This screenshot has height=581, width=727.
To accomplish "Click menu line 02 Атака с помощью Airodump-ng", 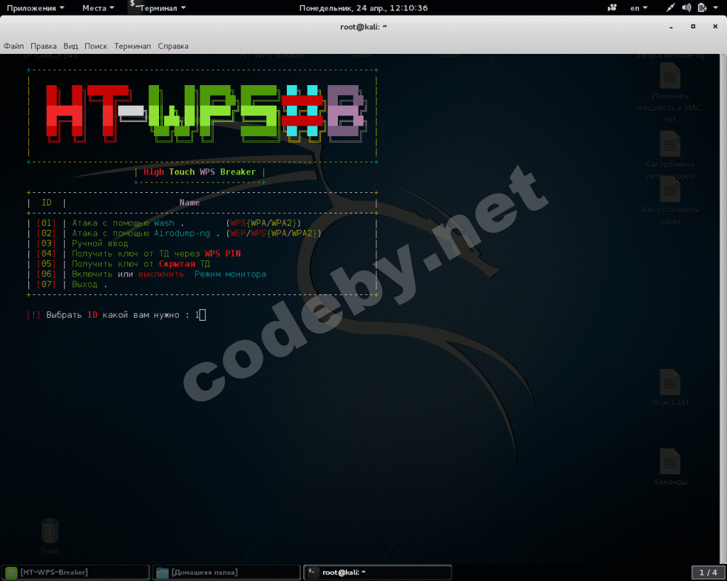I will (x=179, y=233).
